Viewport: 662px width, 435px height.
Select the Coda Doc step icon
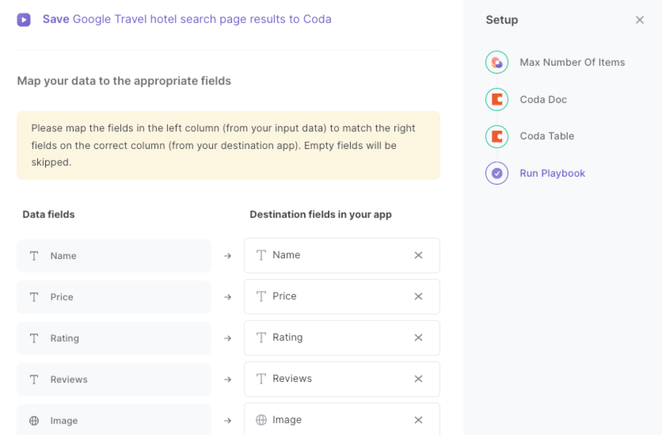[x=497, y=99]
